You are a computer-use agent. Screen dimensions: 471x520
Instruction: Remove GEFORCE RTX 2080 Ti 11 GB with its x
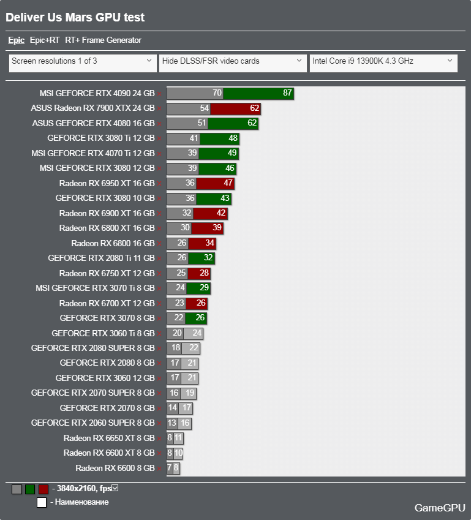pyautogui.click(x=159, y=258)
